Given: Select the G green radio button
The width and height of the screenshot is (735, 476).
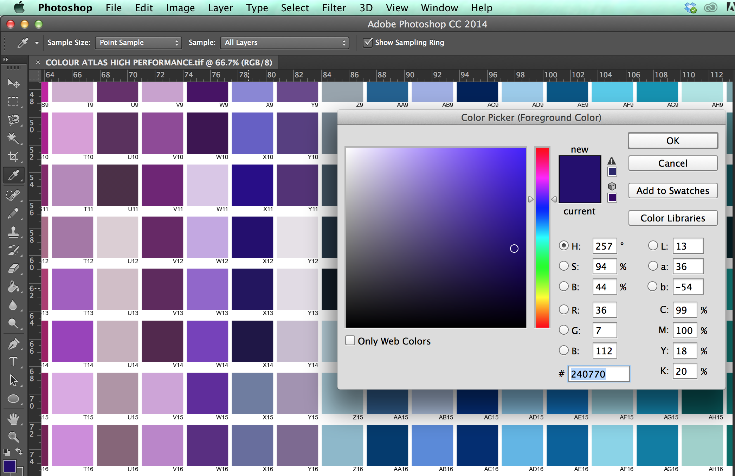Looking at the screenshot, I should pos(564,330).
